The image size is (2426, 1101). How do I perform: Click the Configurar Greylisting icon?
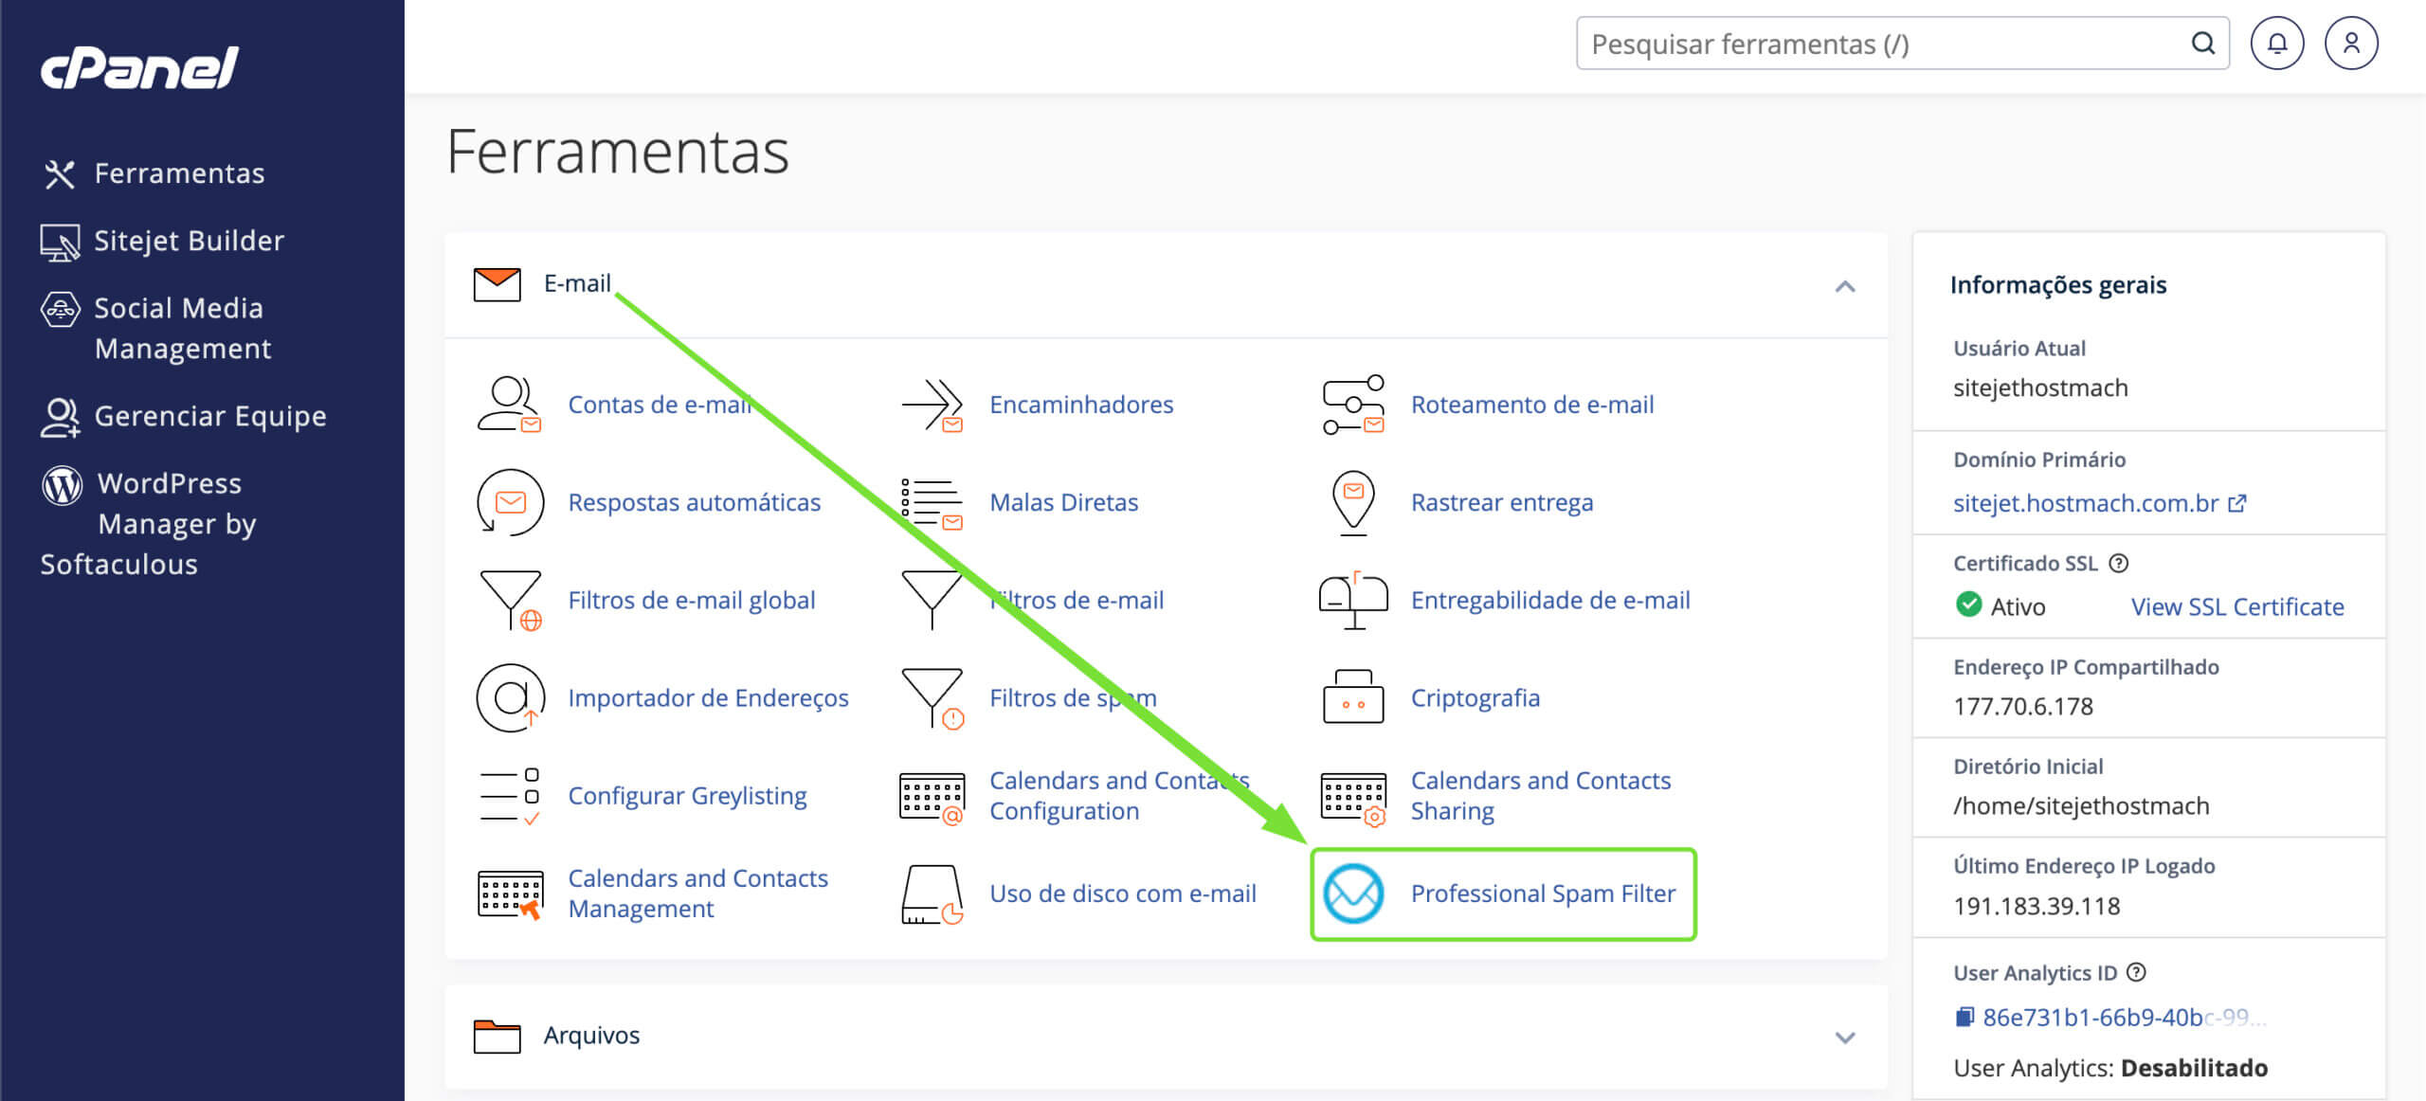pyautogui.click(x=510, y=797)
